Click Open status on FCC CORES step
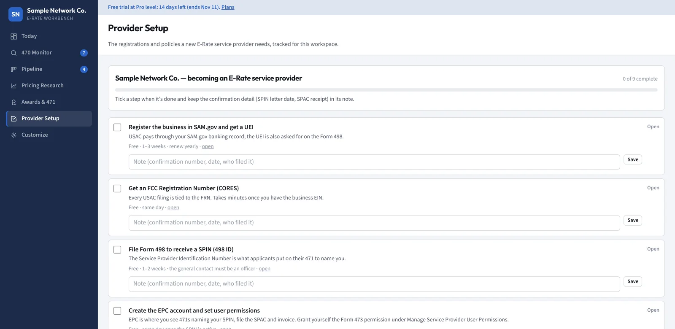Screen dimensions: 675x329 click(x=653, y=188)
